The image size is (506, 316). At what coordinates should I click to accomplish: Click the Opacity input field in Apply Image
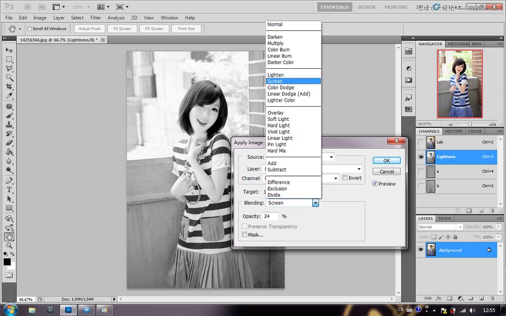coord(271,216)
